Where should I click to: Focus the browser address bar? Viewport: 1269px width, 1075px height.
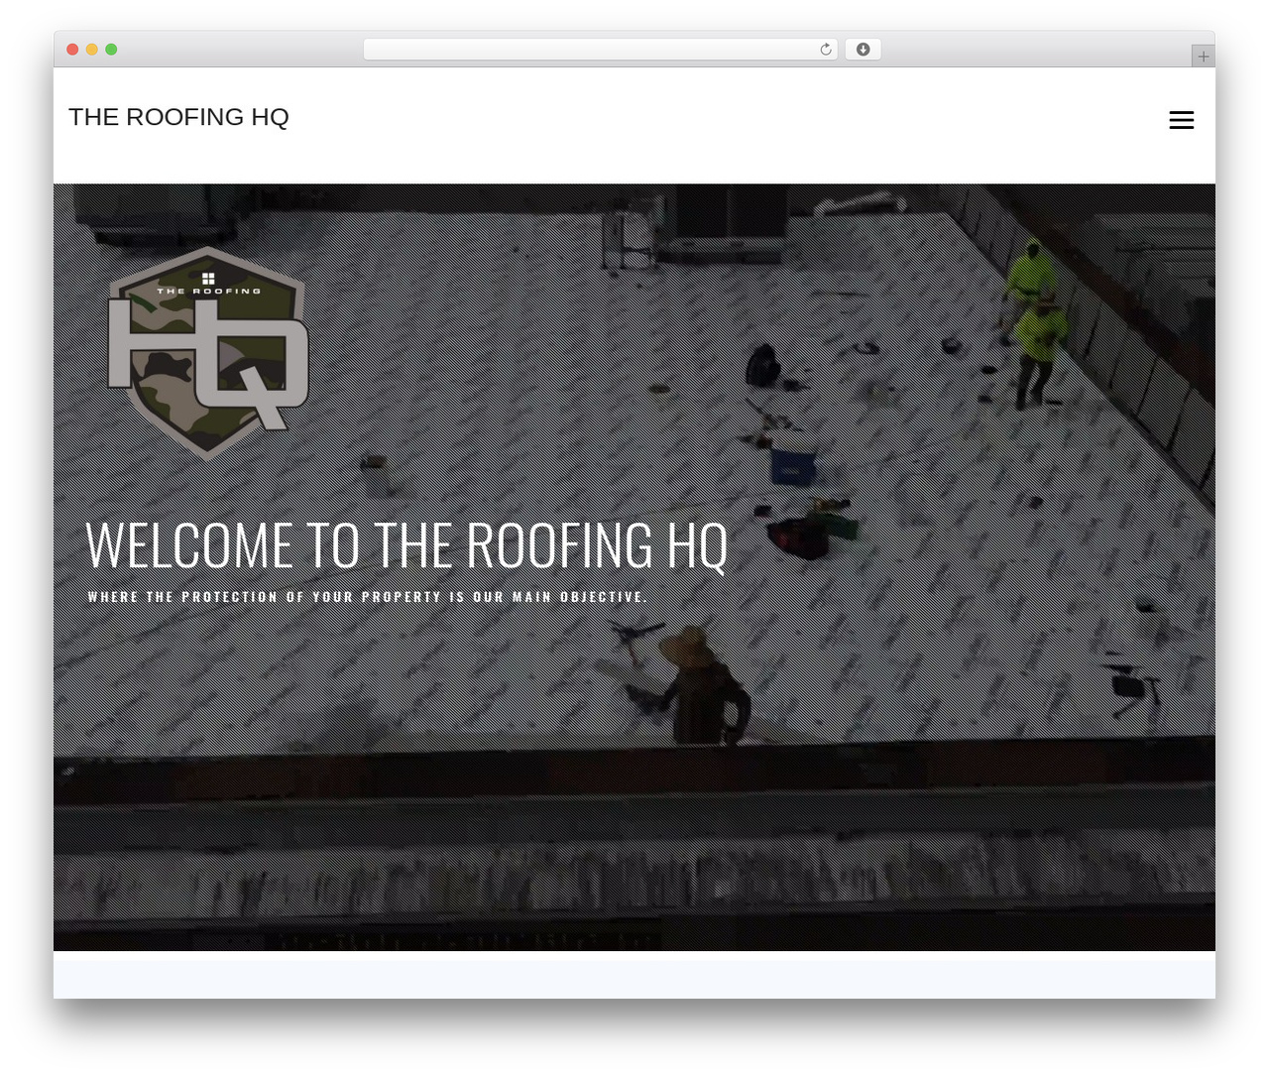(600, 50)
